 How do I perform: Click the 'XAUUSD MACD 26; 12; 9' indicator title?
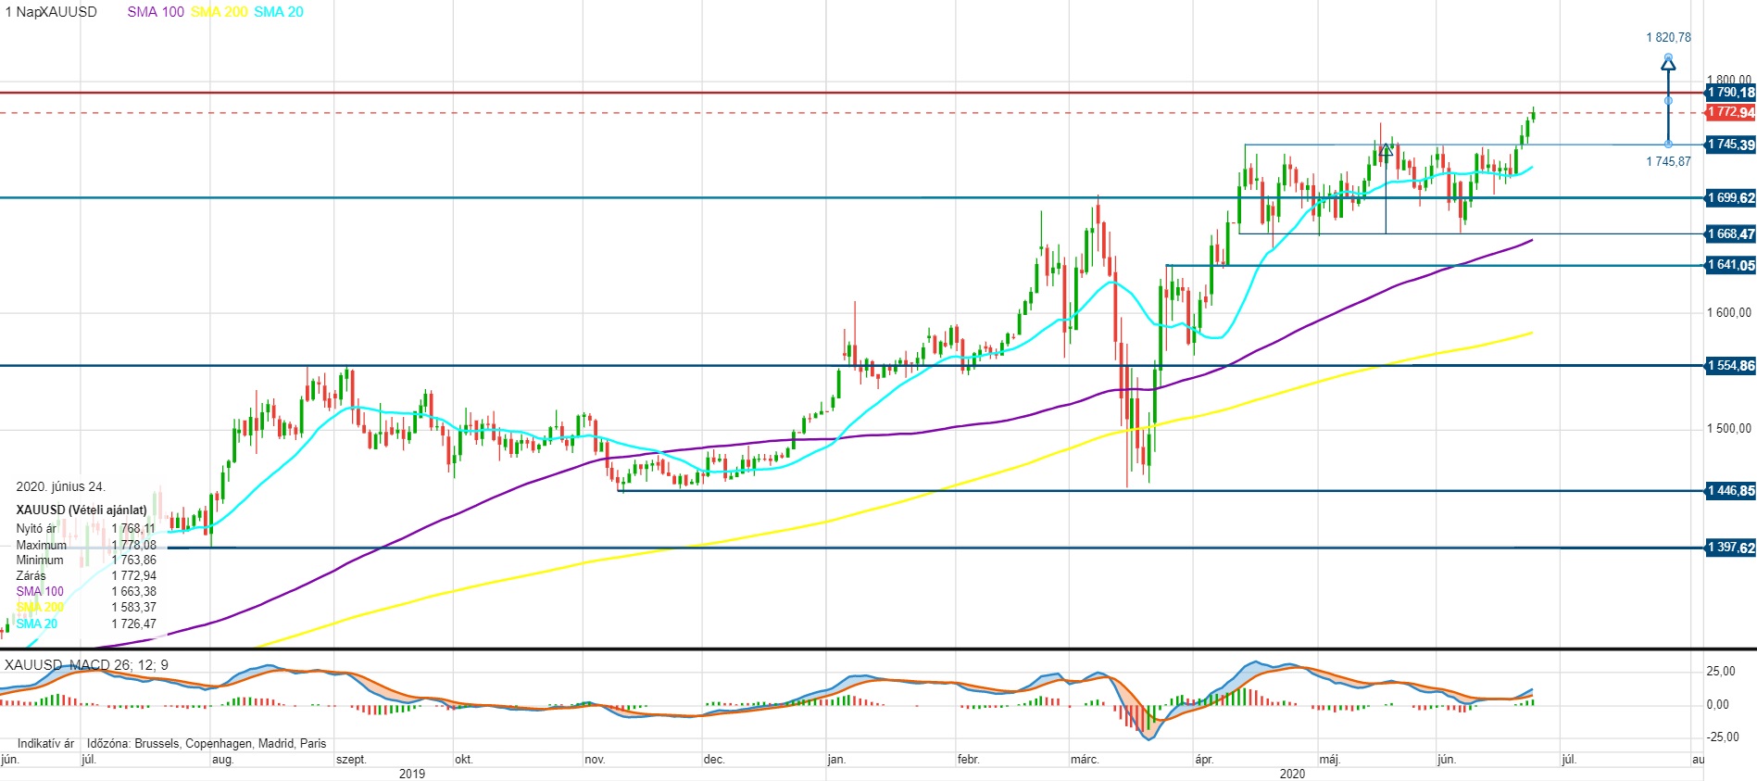click(x=87, y=665)
